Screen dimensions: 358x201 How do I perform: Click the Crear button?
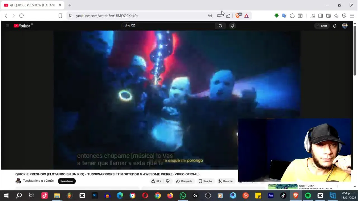[x=322, y=26]
